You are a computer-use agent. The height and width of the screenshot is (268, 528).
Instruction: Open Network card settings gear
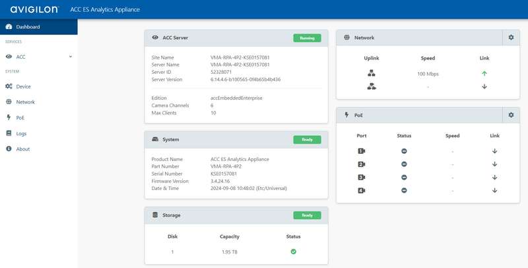[511, 38]
